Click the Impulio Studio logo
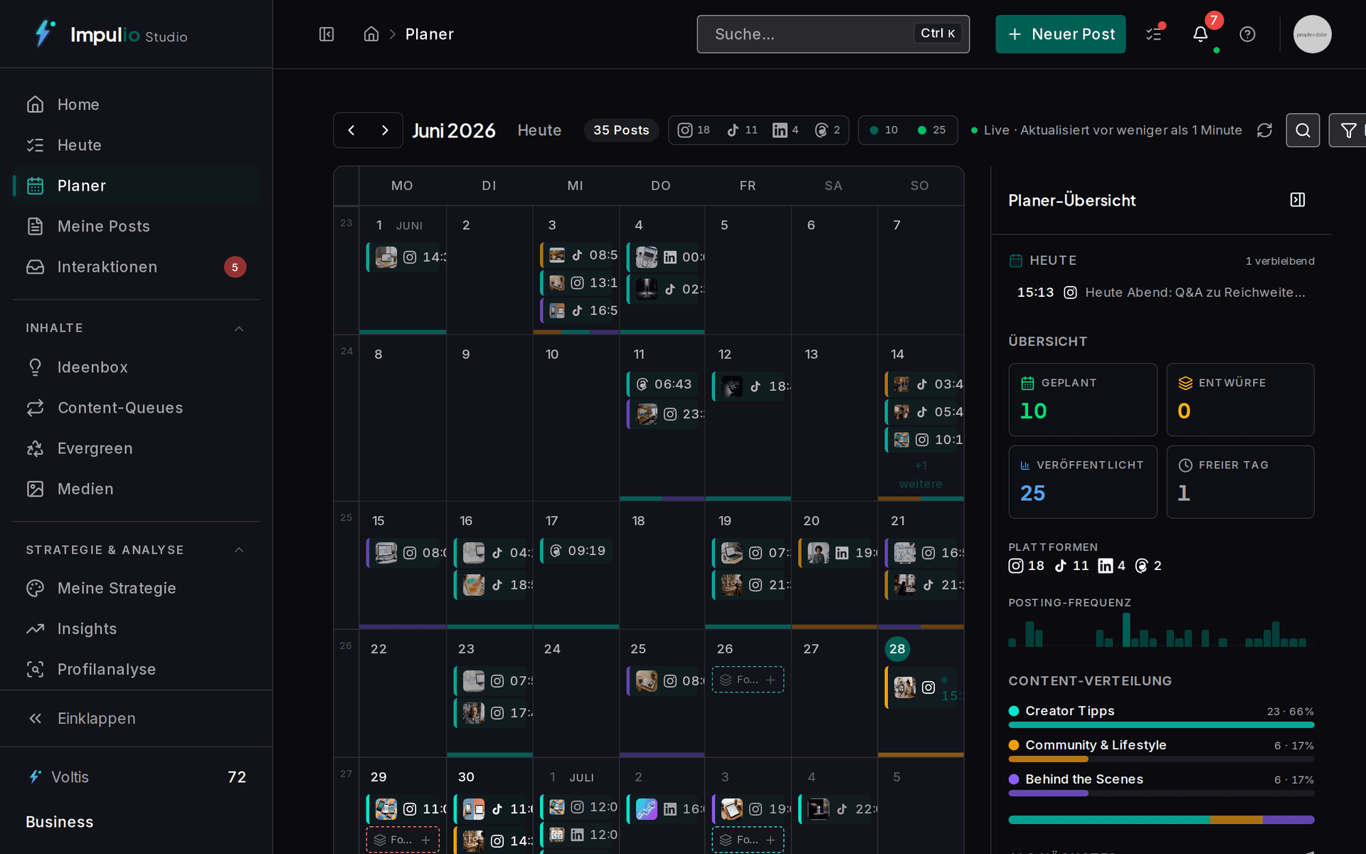1366x854 pixels. pos(111,34)
